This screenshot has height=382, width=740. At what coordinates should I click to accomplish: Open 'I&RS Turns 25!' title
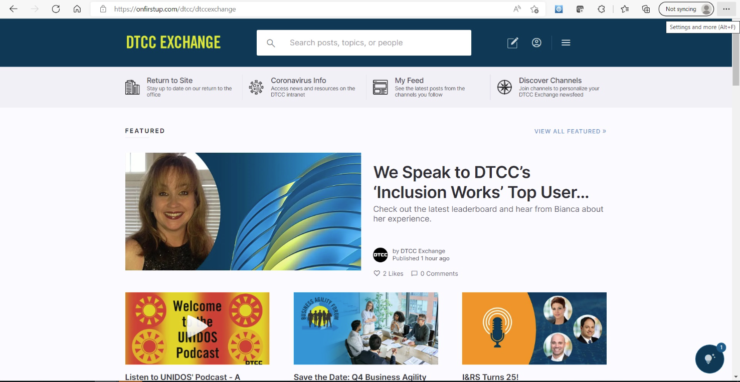point(490,377)
